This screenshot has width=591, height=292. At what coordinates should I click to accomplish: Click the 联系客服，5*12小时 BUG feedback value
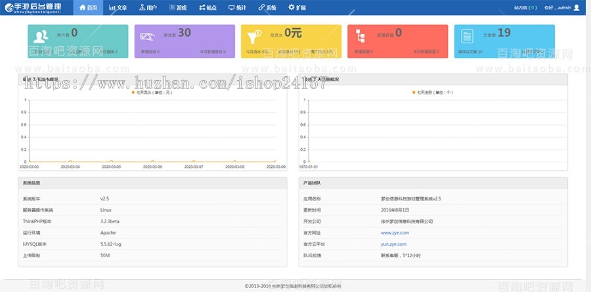(x=401, y=255)
